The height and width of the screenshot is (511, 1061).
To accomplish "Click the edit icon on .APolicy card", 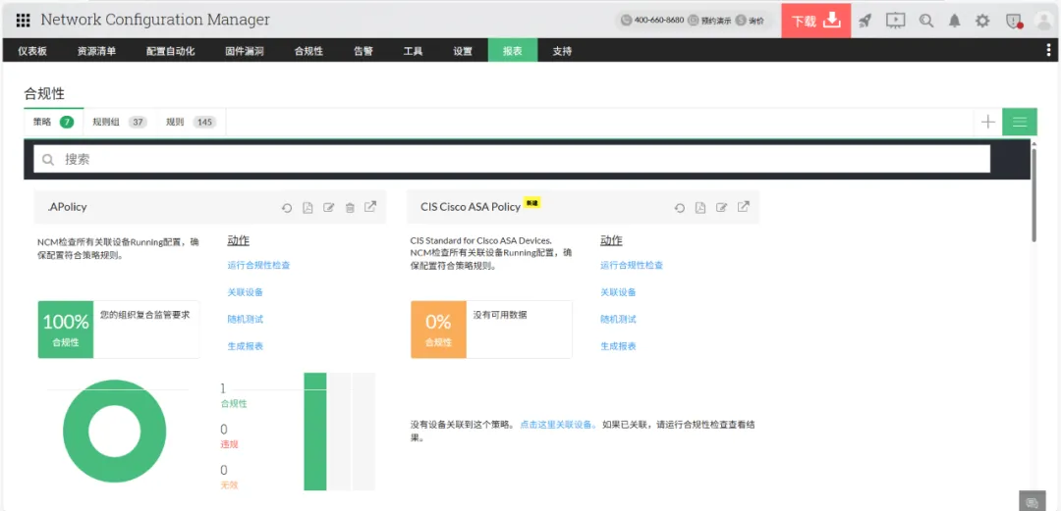I will click(329, 207).
